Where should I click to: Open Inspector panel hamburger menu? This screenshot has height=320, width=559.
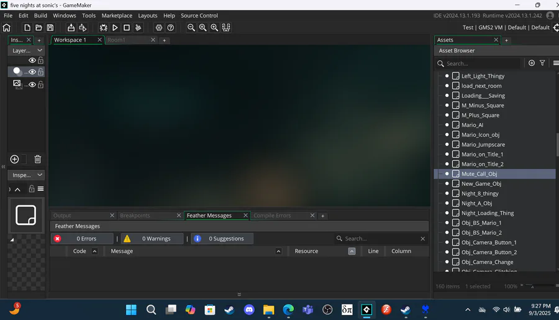click(x=40, y=189)
